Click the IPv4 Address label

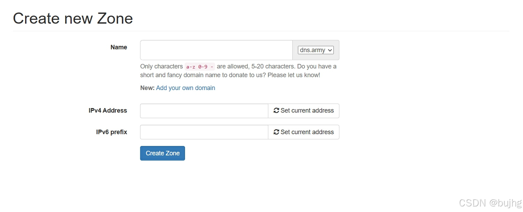(108, 111)
